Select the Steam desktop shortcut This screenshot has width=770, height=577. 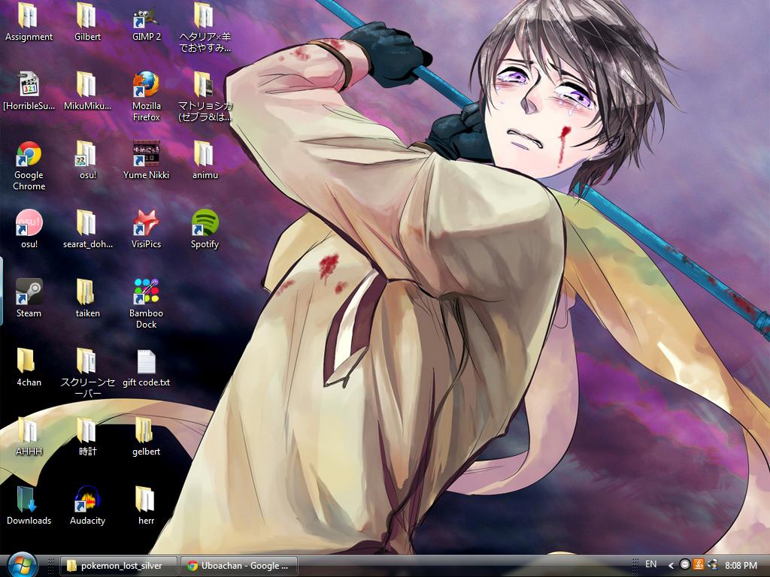pos(29,298)
